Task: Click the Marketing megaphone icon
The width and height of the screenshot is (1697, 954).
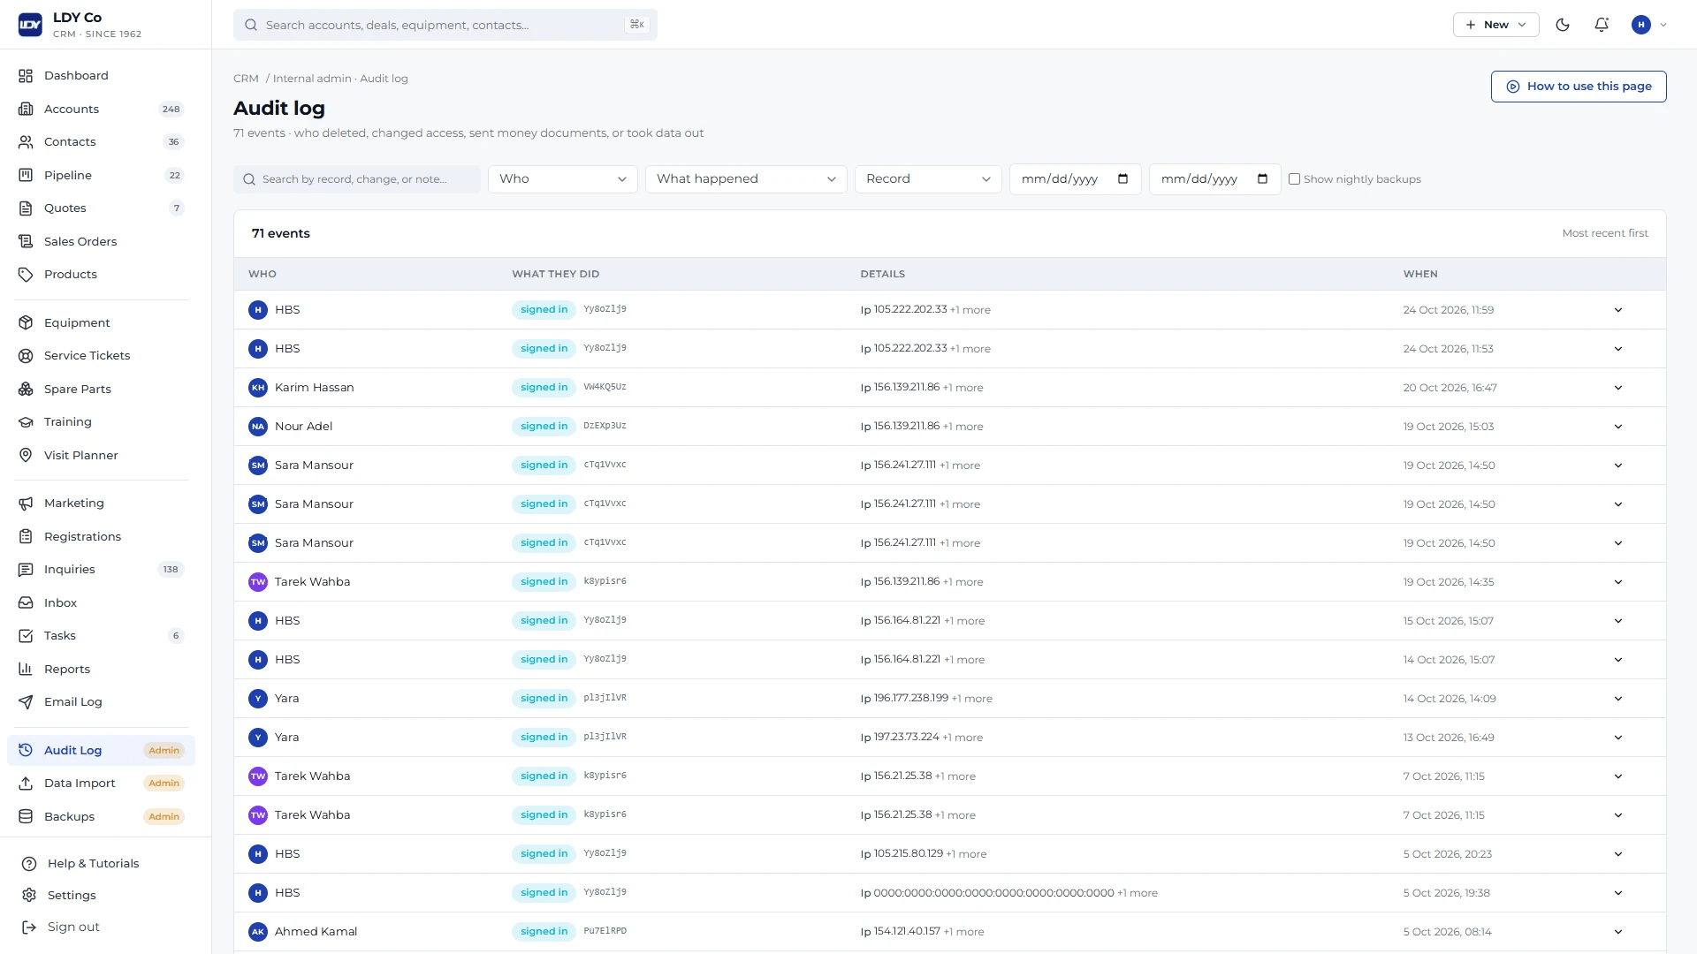Action: [26, 503]
